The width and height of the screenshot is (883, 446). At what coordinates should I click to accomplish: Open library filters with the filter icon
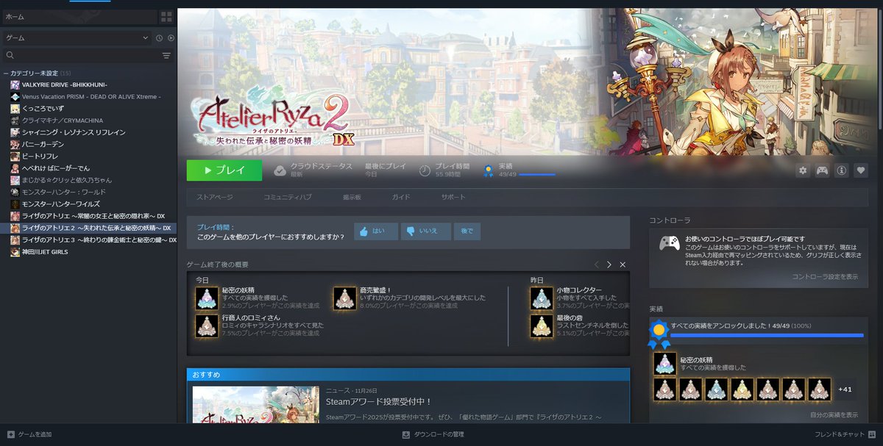tap(167, 55)
